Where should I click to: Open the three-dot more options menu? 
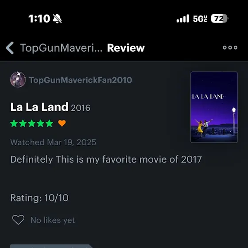230,47
